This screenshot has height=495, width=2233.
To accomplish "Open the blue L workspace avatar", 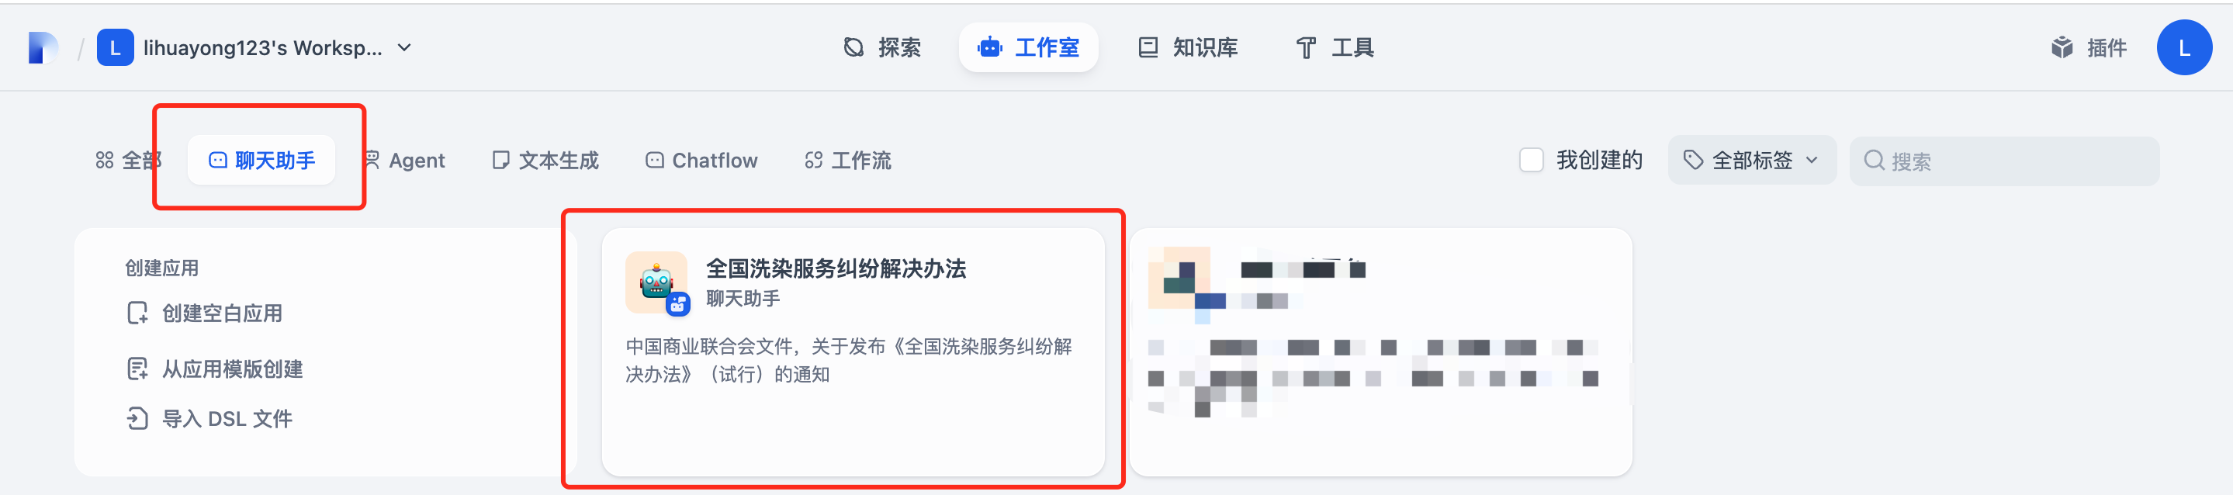I will (x=116, y=47).
